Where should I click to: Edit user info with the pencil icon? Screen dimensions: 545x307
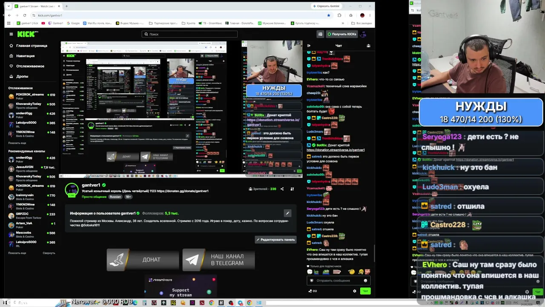(287, 213)
